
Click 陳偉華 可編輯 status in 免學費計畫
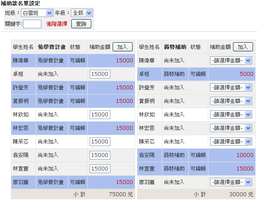point(78,61)
